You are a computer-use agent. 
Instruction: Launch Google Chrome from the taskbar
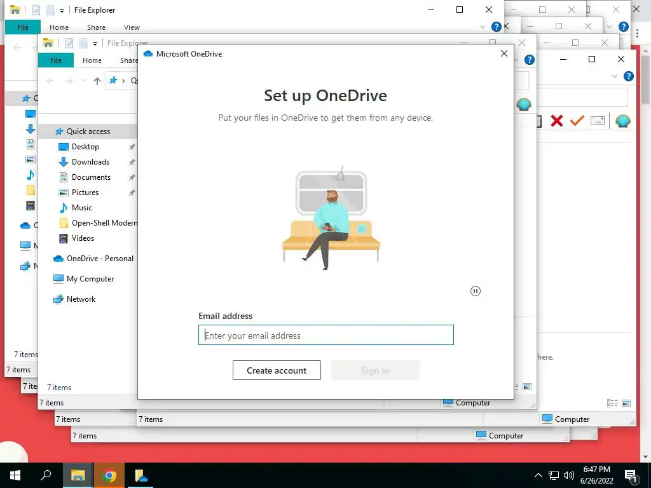coord(109,475)
